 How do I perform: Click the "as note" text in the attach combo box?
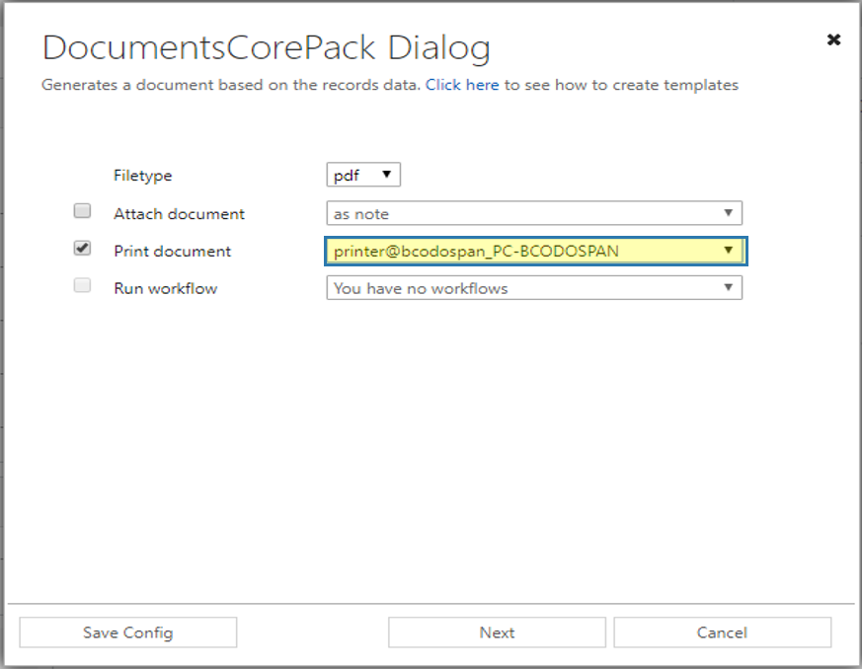point(361,214)
